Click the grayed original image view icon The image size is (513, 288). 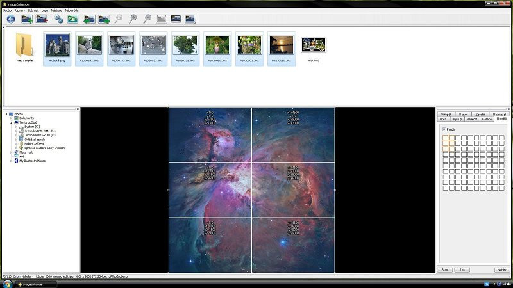pyautogui.click(x=162, y=19)
